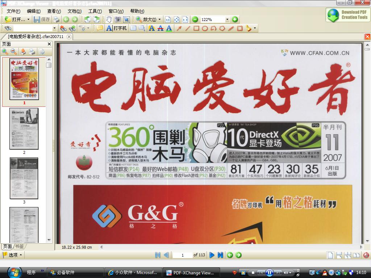Switch to single page layout
371x278 pixels.
[x=330, y=255]
